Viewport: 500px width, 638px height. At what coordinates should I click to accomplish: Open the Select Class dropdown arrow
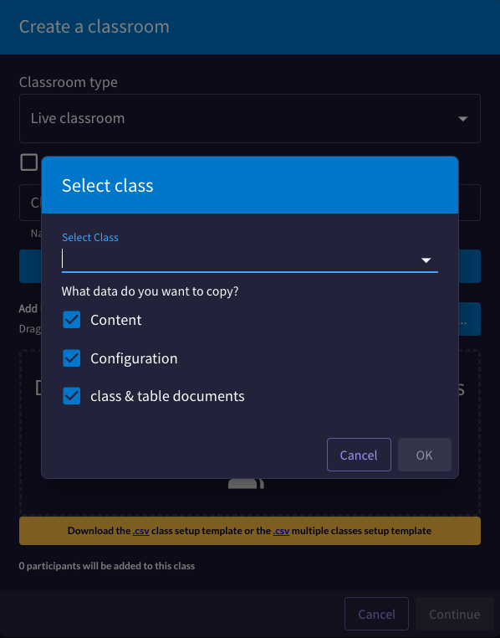[x=426, y=260]
